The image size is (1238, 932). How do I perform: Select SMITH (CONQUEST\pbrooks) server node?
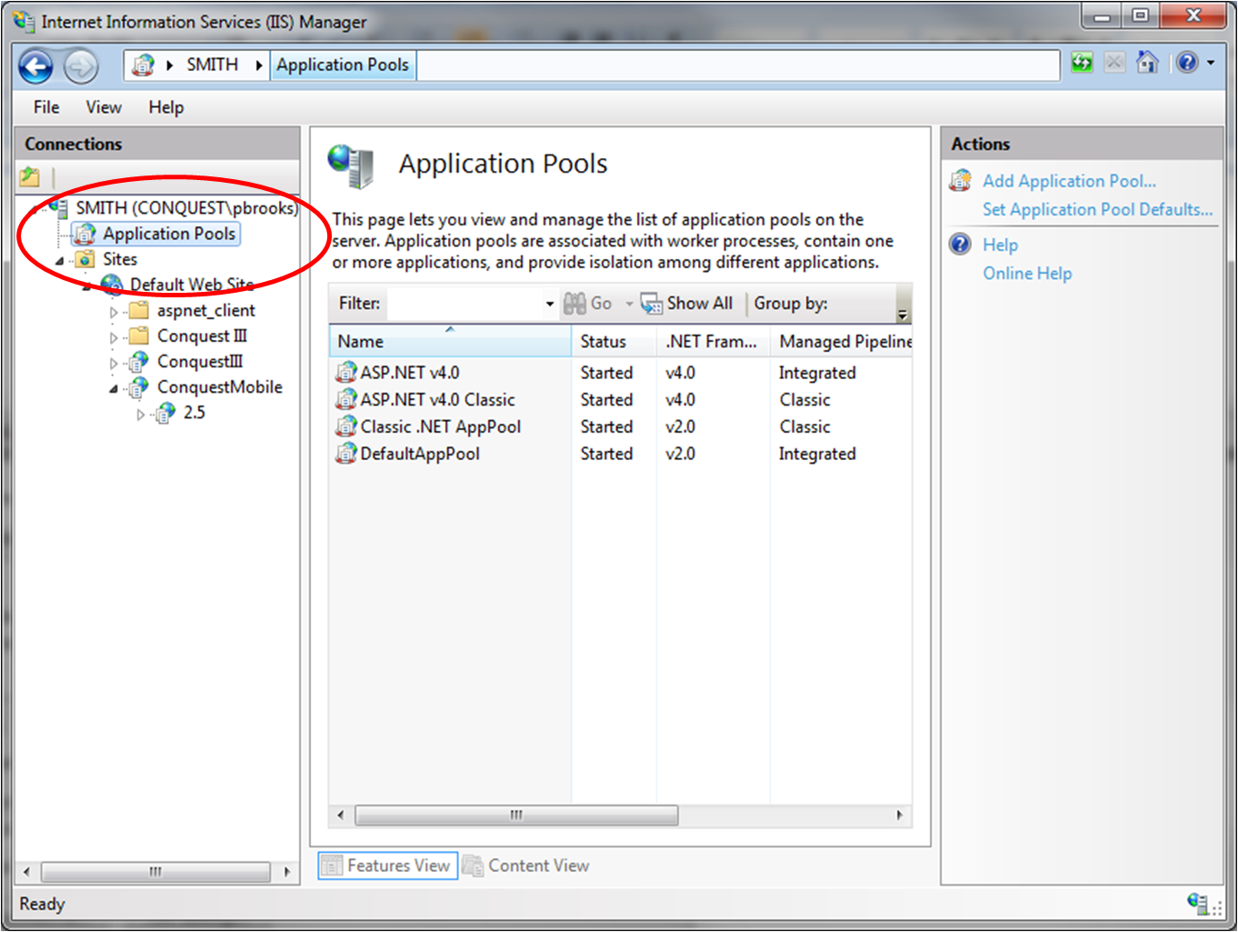coord(186,208)
